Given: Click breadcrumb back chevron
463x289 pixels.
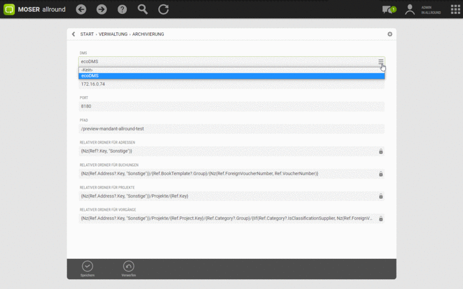Looking at the screenshot, I should [x=74, y=34].
